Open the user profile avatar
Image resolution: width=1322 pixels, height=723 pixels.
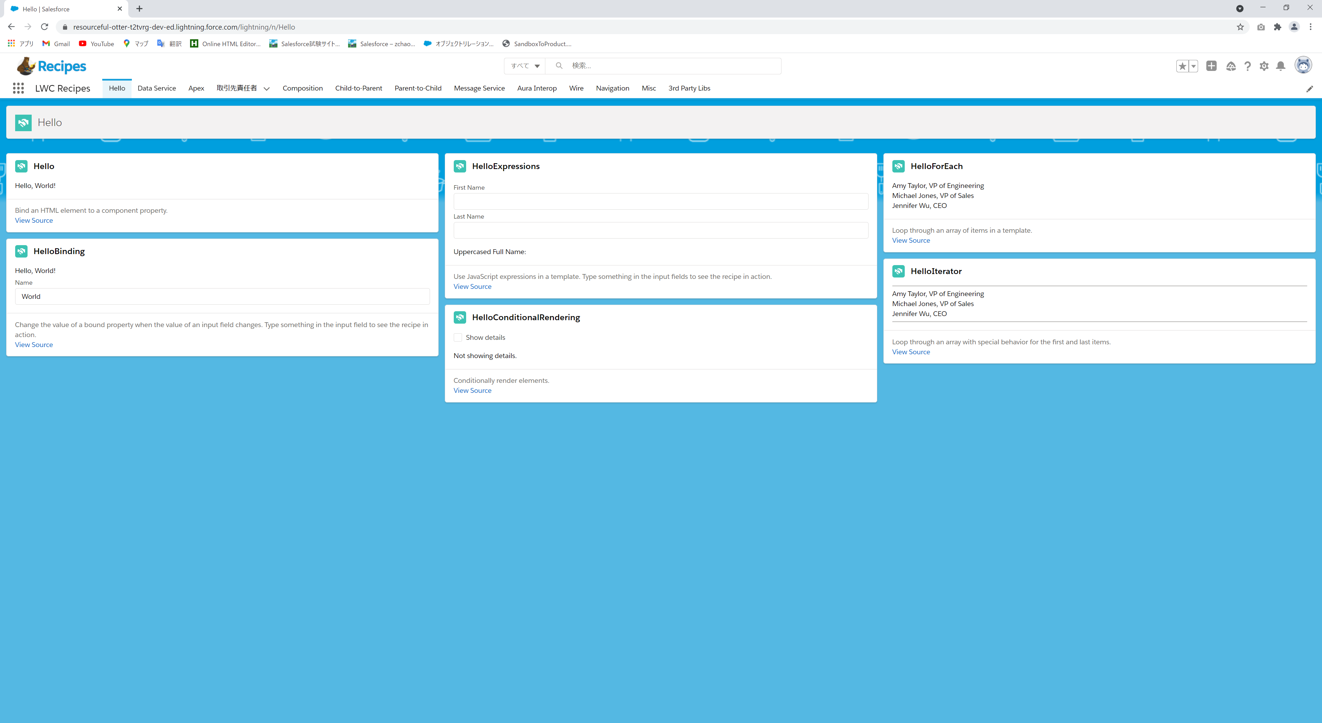(x=1303, y=65)
